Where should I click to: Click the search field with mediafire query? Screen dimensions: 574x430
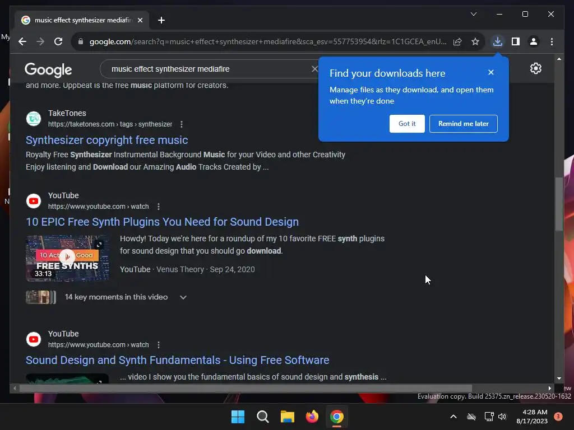point(209,69)
